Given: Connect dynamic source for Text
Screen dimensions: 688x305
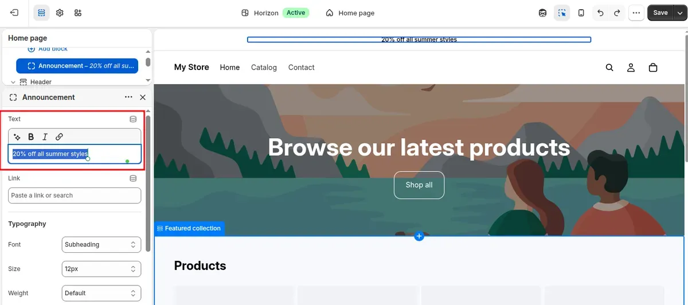Looking at the screenshot, I should 133,119.
